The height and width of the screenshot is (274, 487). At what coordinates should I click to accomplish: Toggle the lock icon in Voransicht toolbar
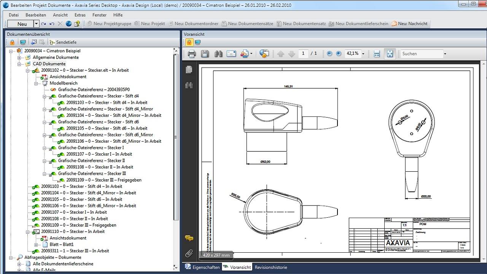(x=189, y=42)
